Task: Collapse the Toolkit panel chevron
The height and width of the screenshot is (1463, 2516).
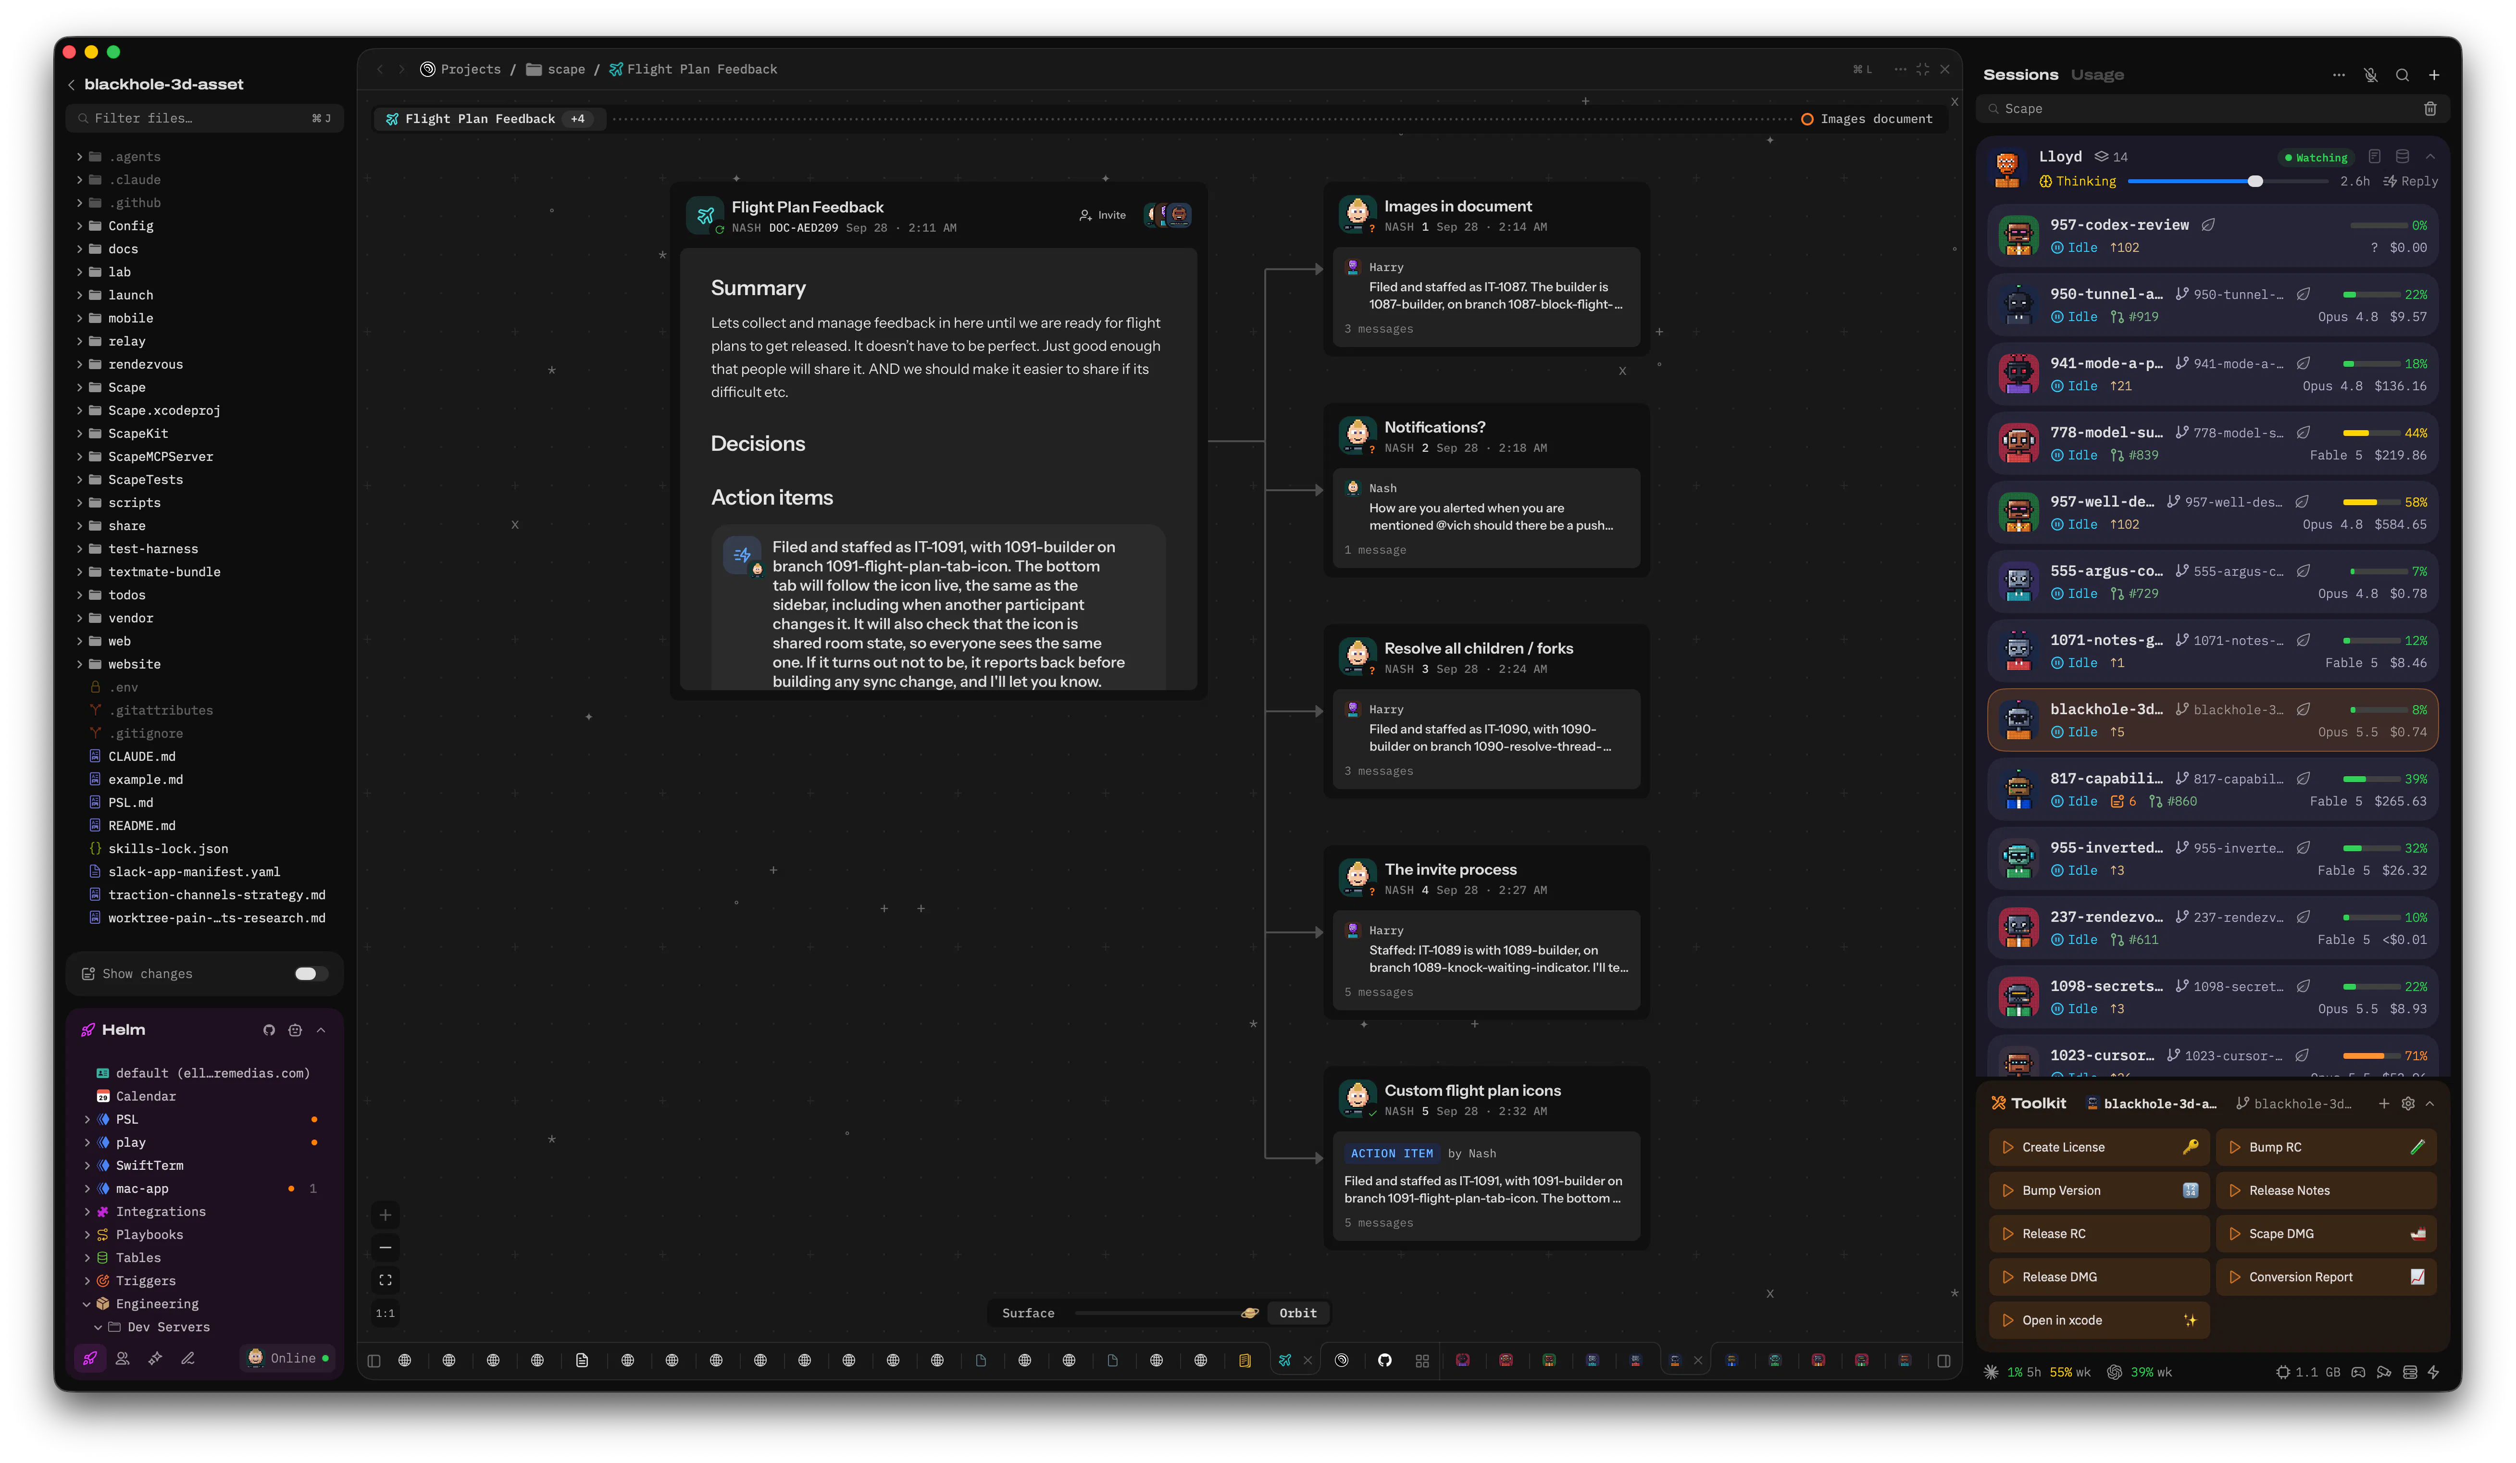Action: [x=2430, y=1103]
